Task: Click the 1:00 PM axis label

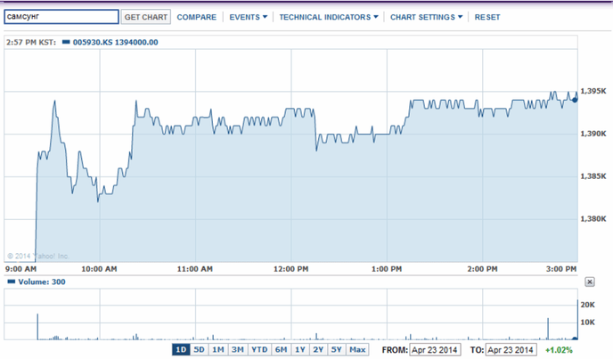Action: click(x=387, y=269)
